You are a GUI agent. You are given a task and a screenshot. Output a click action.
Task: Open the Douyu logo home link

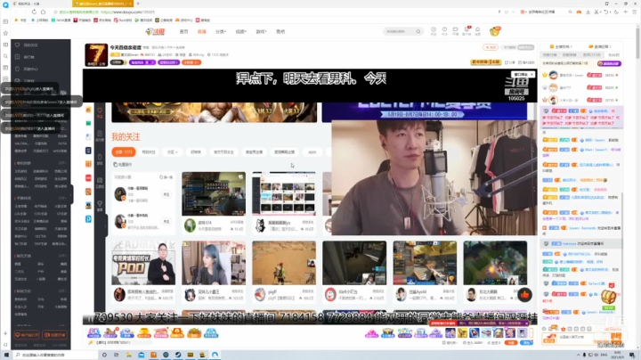tap(155, 31)
